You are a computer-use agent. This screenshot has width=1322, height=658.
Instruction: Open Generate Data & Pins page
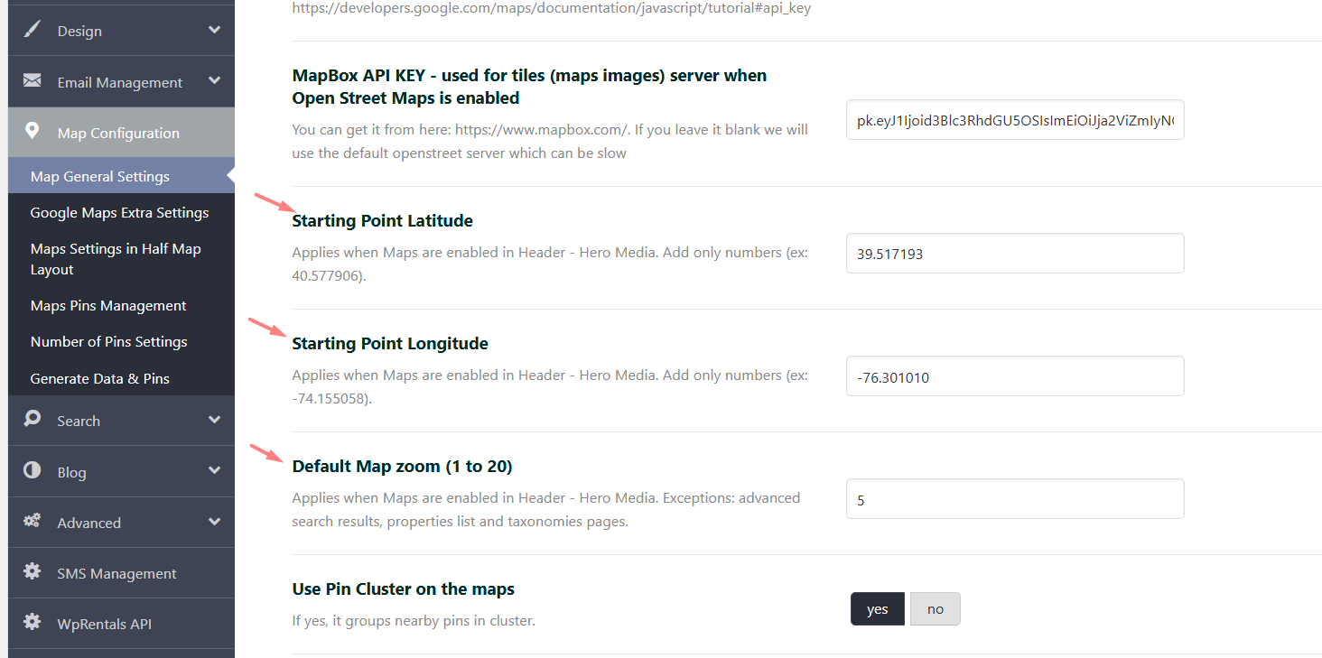point(99,379)
